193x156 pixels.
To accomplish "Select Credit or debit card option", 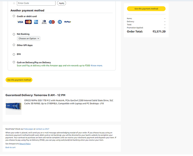I will click(x=14, y=16).
